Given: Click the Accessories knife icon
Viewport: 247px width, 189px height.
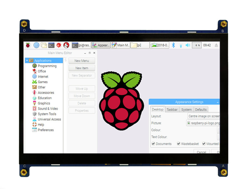Looking at the screenshot, I should [x=34, y=92].
